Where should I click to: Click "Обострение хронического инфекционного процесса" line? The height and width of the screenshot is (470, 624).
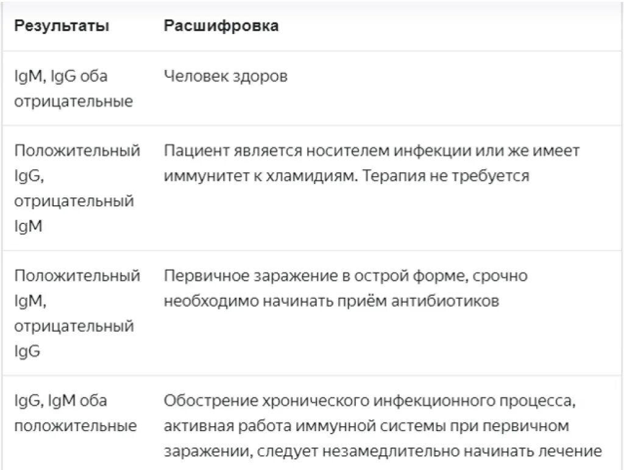(x=369, y=401)
